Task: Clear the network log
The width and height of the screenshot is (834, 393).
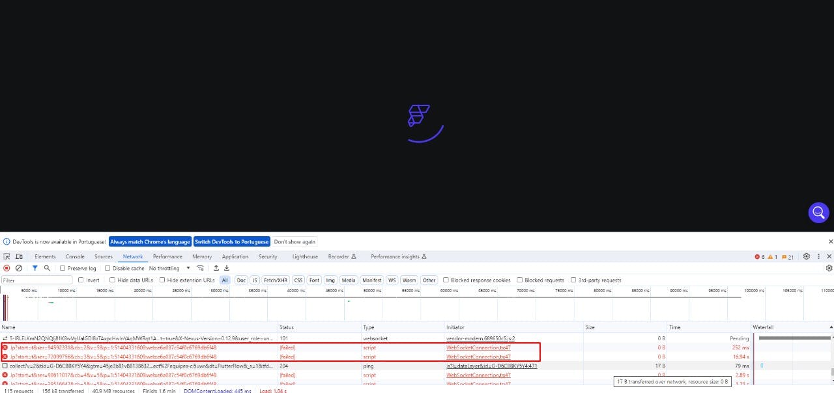Action: pos(19,268)
